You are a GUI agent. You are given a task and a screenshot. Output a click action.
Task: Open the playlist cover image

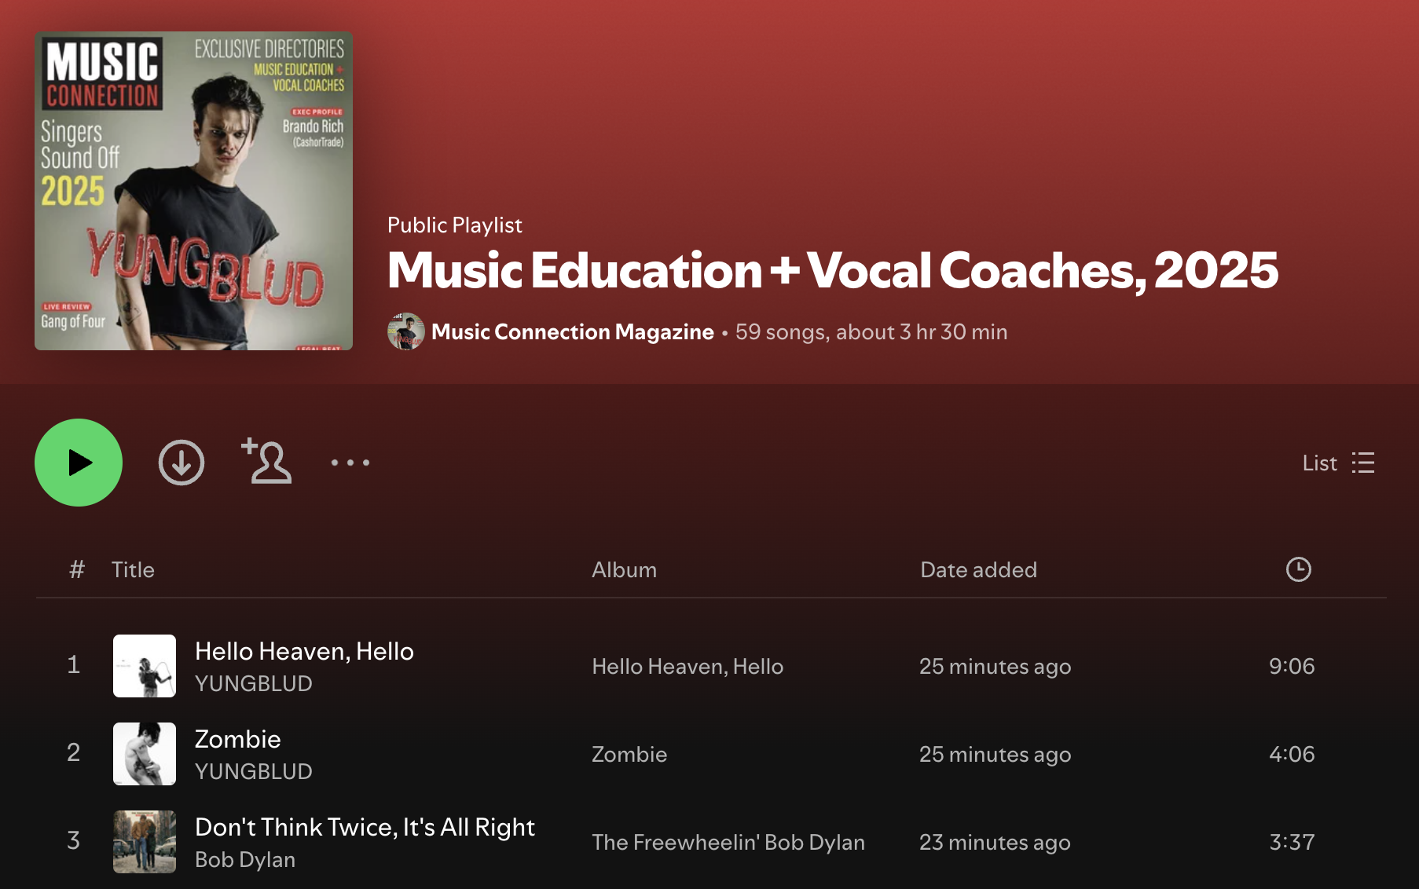tap(193, 191)
